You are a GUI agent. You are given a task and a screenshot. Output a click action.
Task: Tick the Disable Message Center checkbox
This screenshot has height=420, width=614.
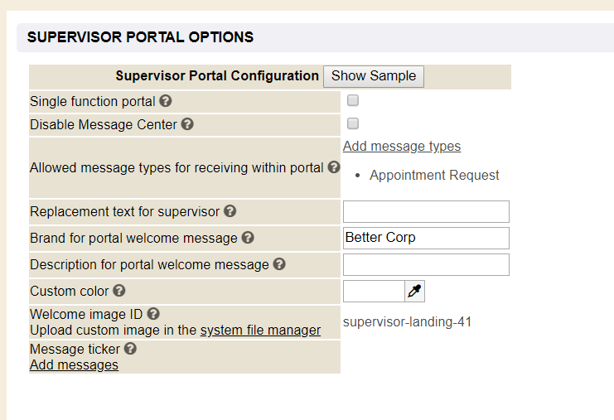[x=353, y=124]
